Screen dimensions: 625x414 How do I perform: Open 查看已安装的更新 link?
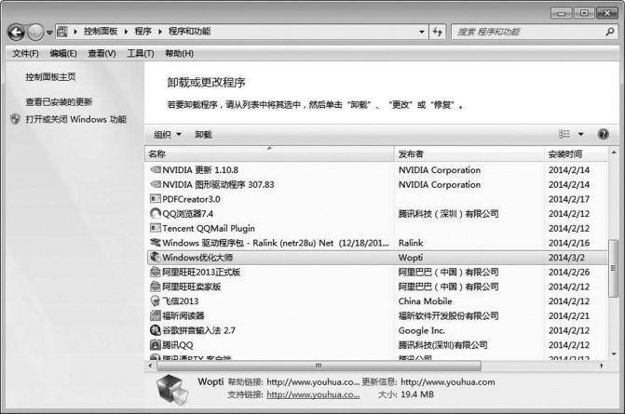pyautogui.click(x=59, y=102)
